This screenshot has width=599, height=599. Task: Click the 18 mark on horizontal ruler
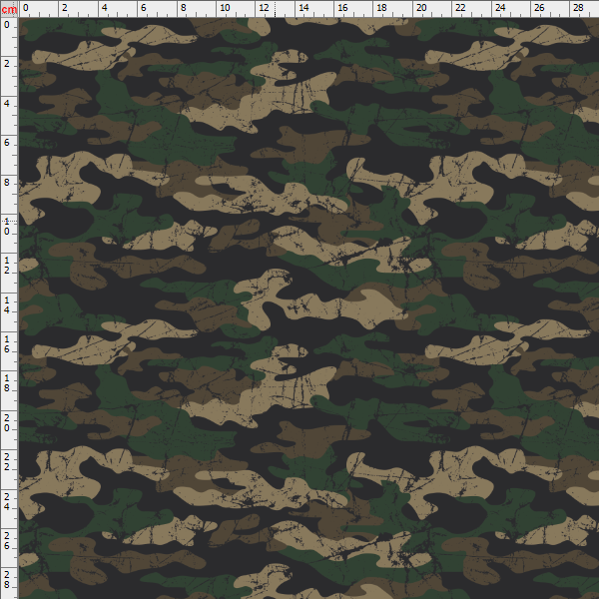[381, 8]
